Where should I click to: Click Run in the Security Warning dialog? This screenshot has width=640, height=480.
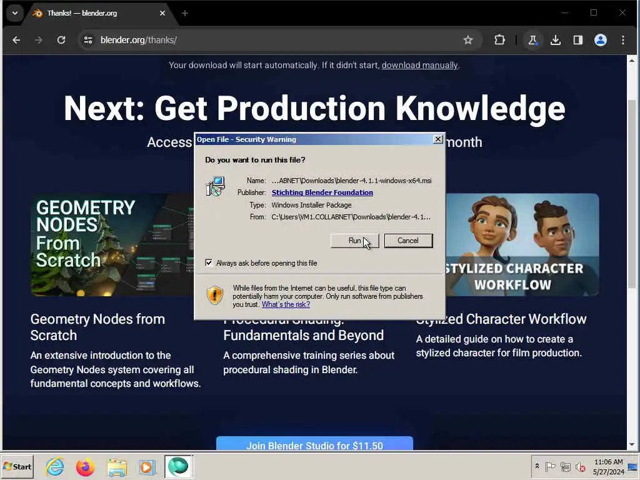coord(354,241)
